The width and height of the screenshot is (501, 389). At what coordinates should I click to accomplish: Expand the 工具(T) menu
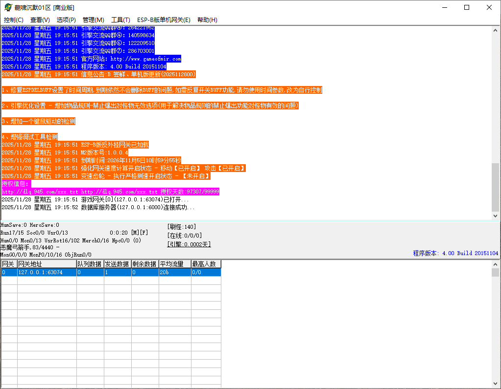(120, 20)
